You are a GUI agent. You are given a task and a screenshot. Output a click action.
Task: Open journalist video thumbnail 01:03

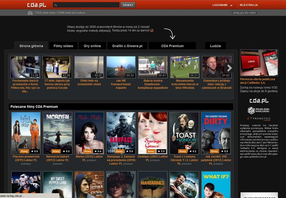pos(217,67)
